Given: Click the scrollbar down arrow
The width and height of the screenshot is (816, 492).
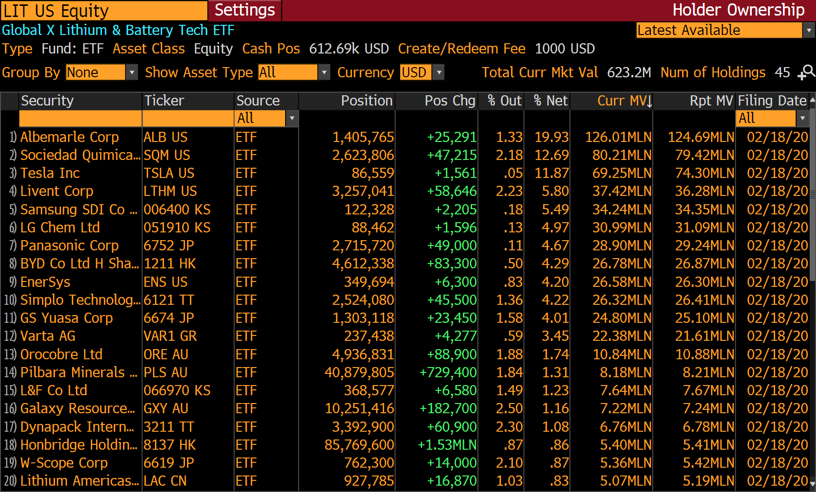Looking at the screenshot, I should [813, 485].
